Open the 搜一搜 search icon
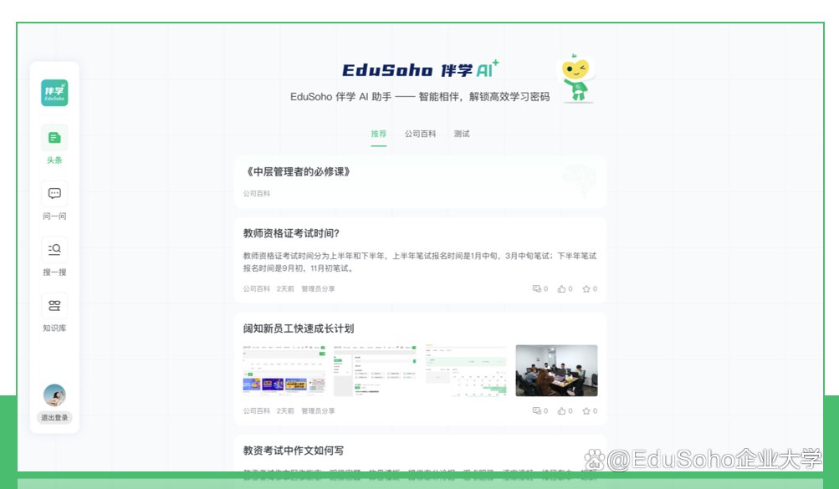 click(54, 250)
